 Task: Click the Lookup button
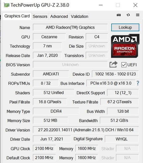coord(125,28)
